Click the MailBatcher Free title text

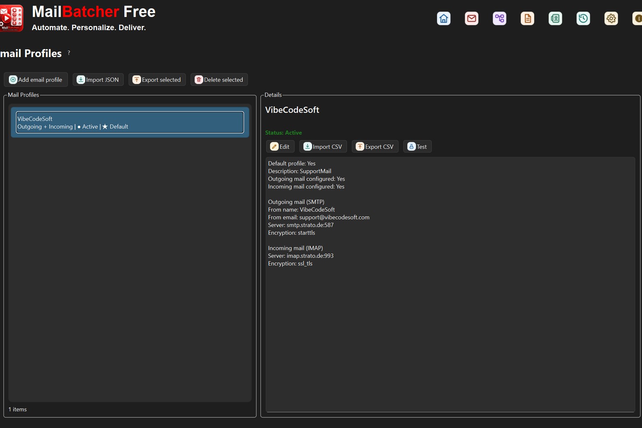tap(94, 12)
